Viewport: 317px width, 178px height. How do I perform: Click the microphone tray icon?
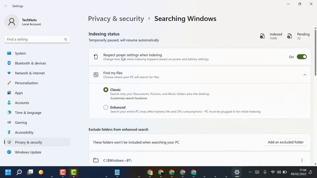[x=265, y=172]
